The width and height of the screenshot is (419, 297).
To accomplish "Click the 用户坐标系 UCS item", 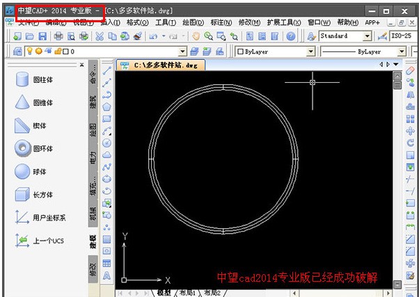I will [40, 218].
